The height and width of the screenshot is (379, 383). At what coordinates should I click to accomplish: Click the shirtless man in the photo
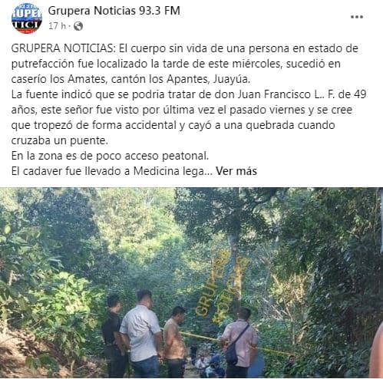[174, 343]
